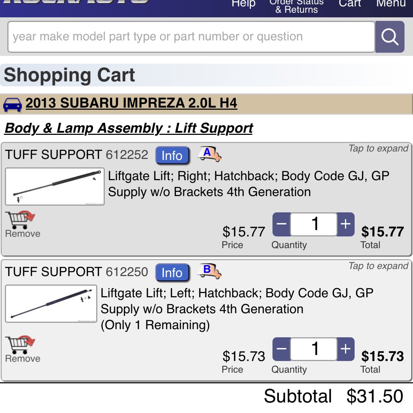This screenshot has width=413, height=413.
Task: View thumbnail image of Left liftgate lift
Action: point(51,304)
